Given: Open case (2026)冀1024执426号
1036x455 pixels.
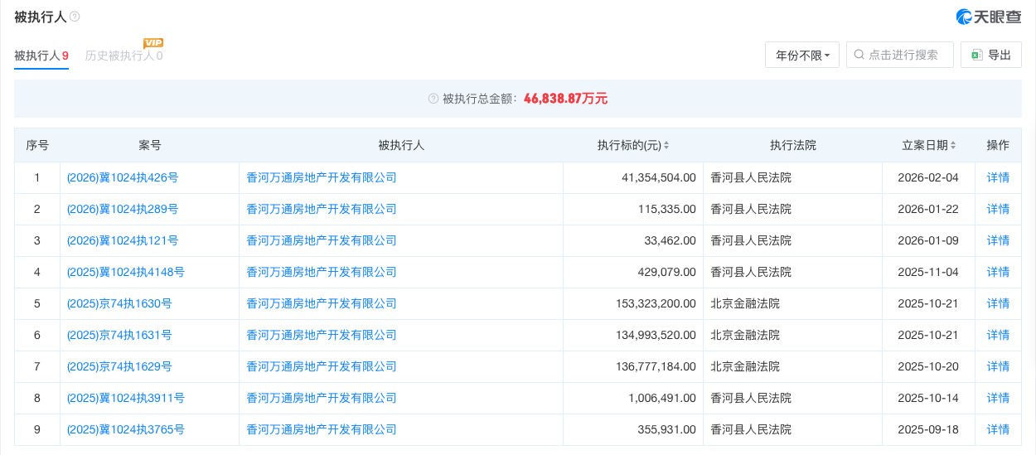Looking at the screenshot, I should coord(122,177).
